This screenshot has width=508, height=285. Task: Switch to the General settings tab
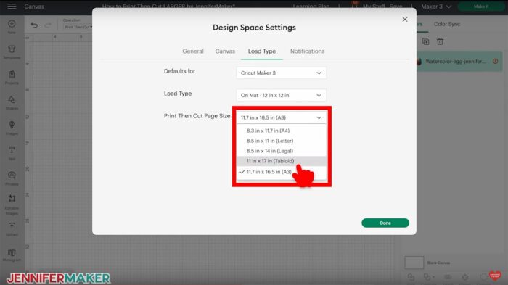coord(193,51)
